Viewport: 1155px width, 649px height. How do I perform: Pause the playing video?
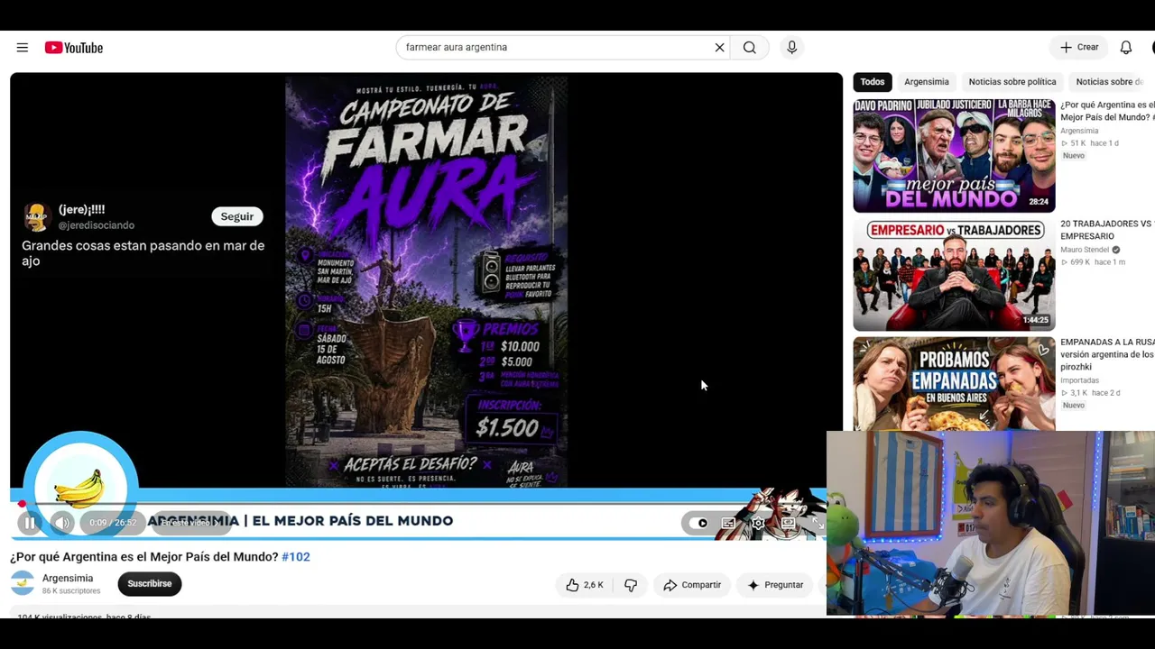(30, 523)
